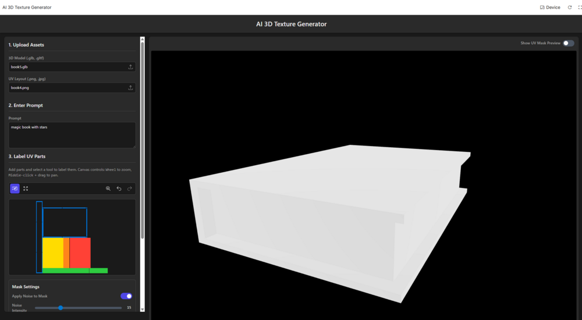Select the red region in UV canvas
This screenshot has height=320, width=582.
80,253
